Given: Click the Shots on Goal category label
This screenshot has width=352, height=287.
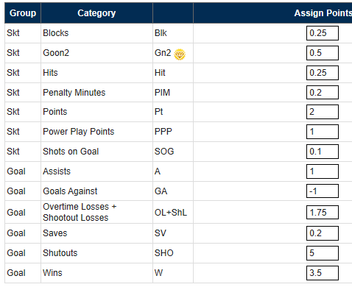Looking at the screenshot, I should pos(71,152).
